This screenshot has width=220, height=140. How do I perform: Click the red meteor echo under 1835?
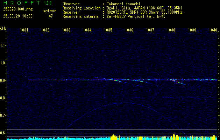pos(114,80)
